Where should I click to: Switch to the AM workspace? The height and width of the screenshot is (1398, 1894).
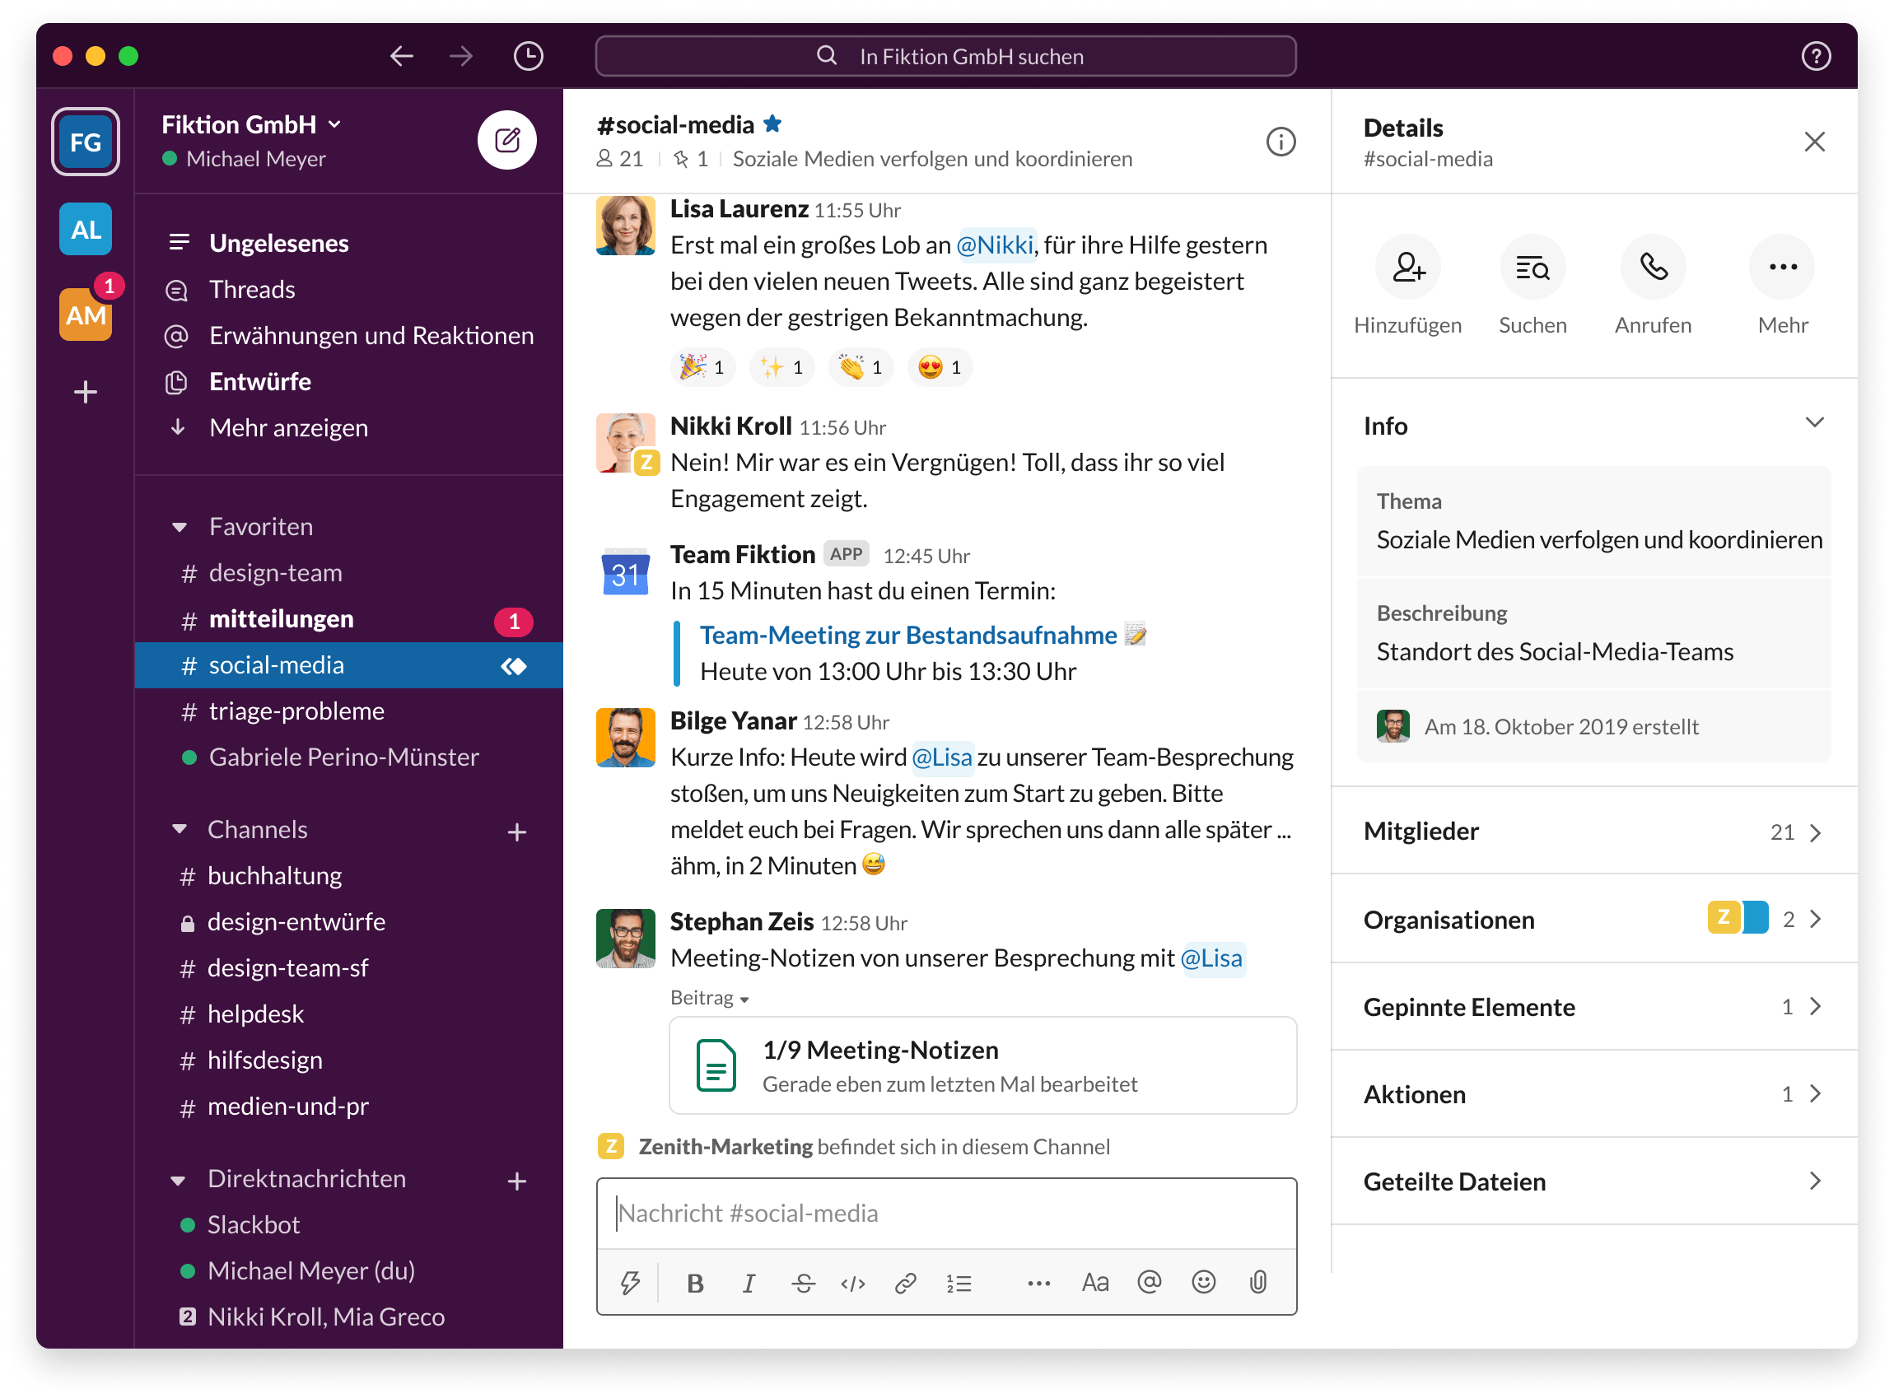(86, 315)
